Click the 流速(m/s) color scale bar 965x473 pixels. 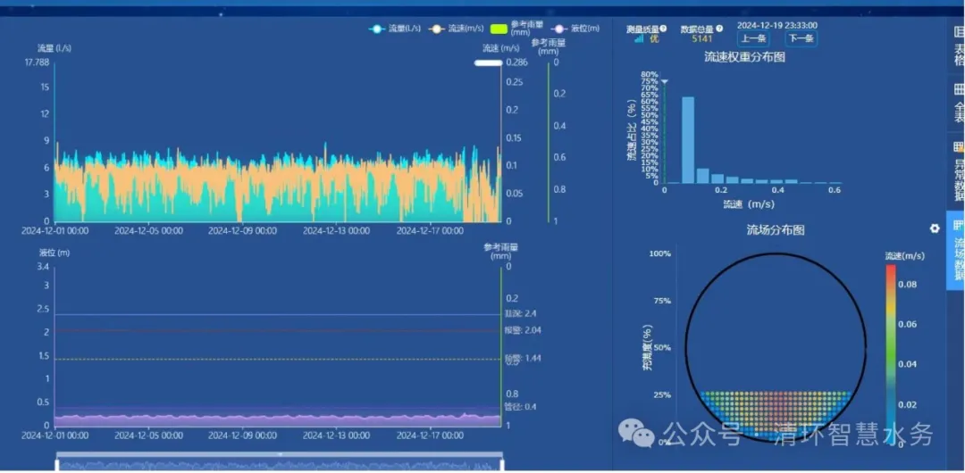890,348
